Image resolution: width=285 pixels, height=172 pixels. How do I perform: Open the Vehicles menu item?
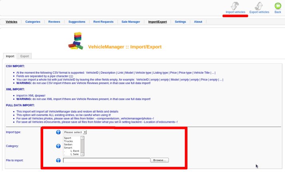tap(12, 22)
